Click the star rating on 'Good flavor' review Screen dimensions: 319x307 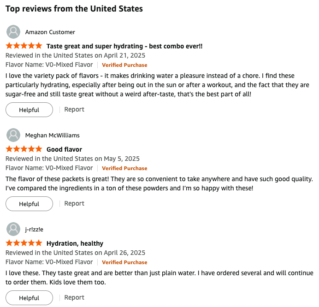tap(24, 149)
